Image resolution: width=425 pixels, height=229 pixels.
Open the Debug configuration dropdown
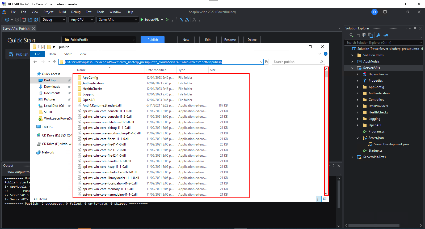pyautogui.click(x=53, y=20)
